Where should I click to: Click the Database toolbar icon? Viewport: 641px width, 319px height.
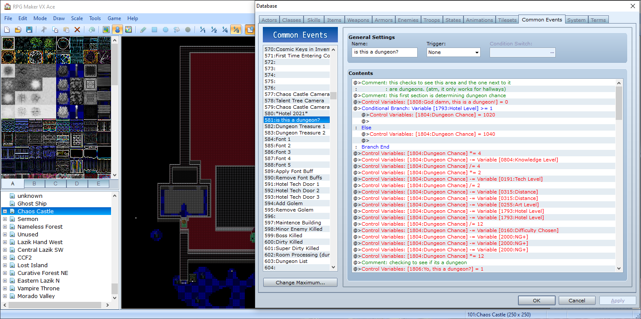[x=250, y=30]
